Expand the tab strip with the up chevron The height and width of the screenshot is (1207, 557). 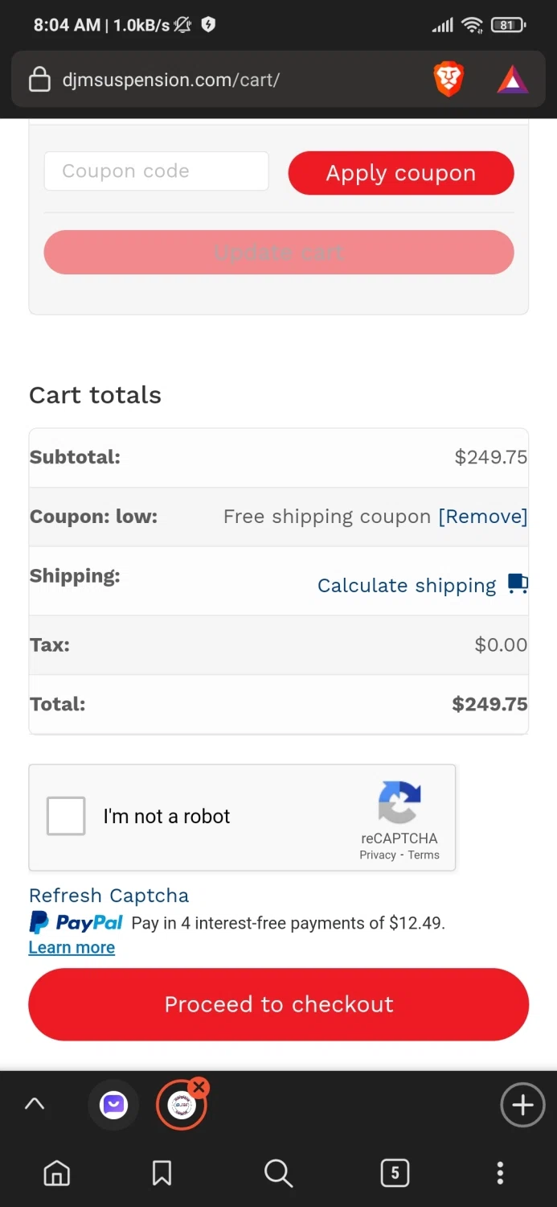pos(35,1104)
